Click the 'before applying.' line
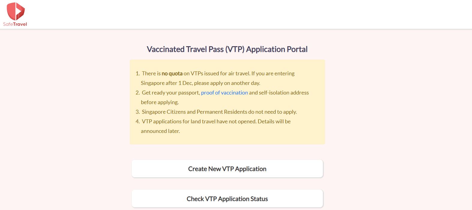This screenshot has width=472, height=210. pos(160,102)
